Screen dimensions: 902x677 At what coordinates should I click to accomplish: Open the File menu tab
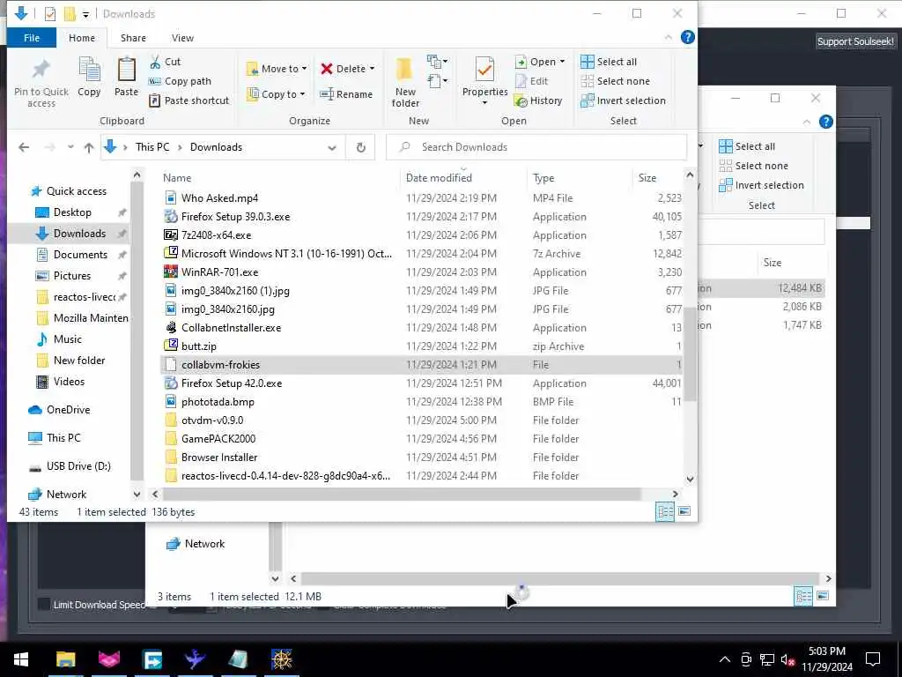(x=32, y=38)
